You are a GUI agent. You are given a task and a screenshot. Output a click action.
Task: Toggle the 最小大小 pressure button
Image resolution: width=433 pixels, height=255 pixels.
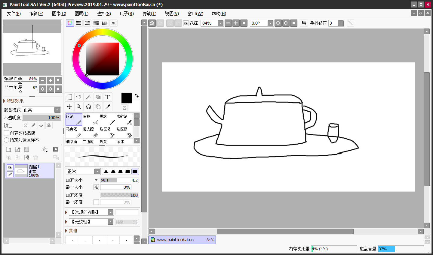click(96, 187)
